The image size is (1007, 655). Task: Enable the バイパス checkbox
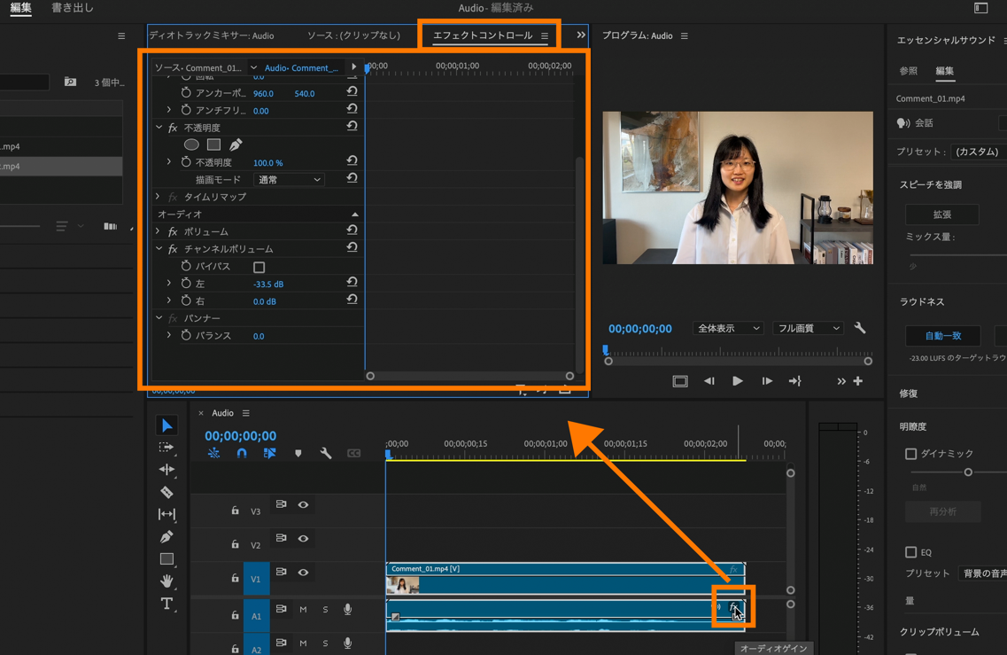pyautogui.click(x=259, y=267)
